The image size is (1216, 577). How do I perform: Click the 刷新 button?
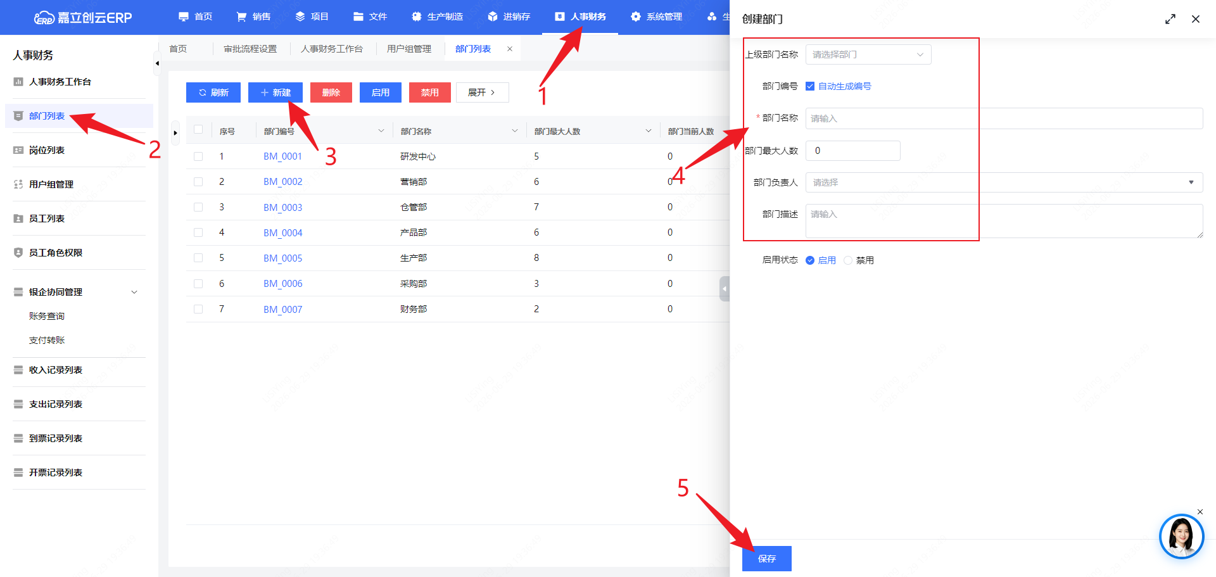[213, 92]
